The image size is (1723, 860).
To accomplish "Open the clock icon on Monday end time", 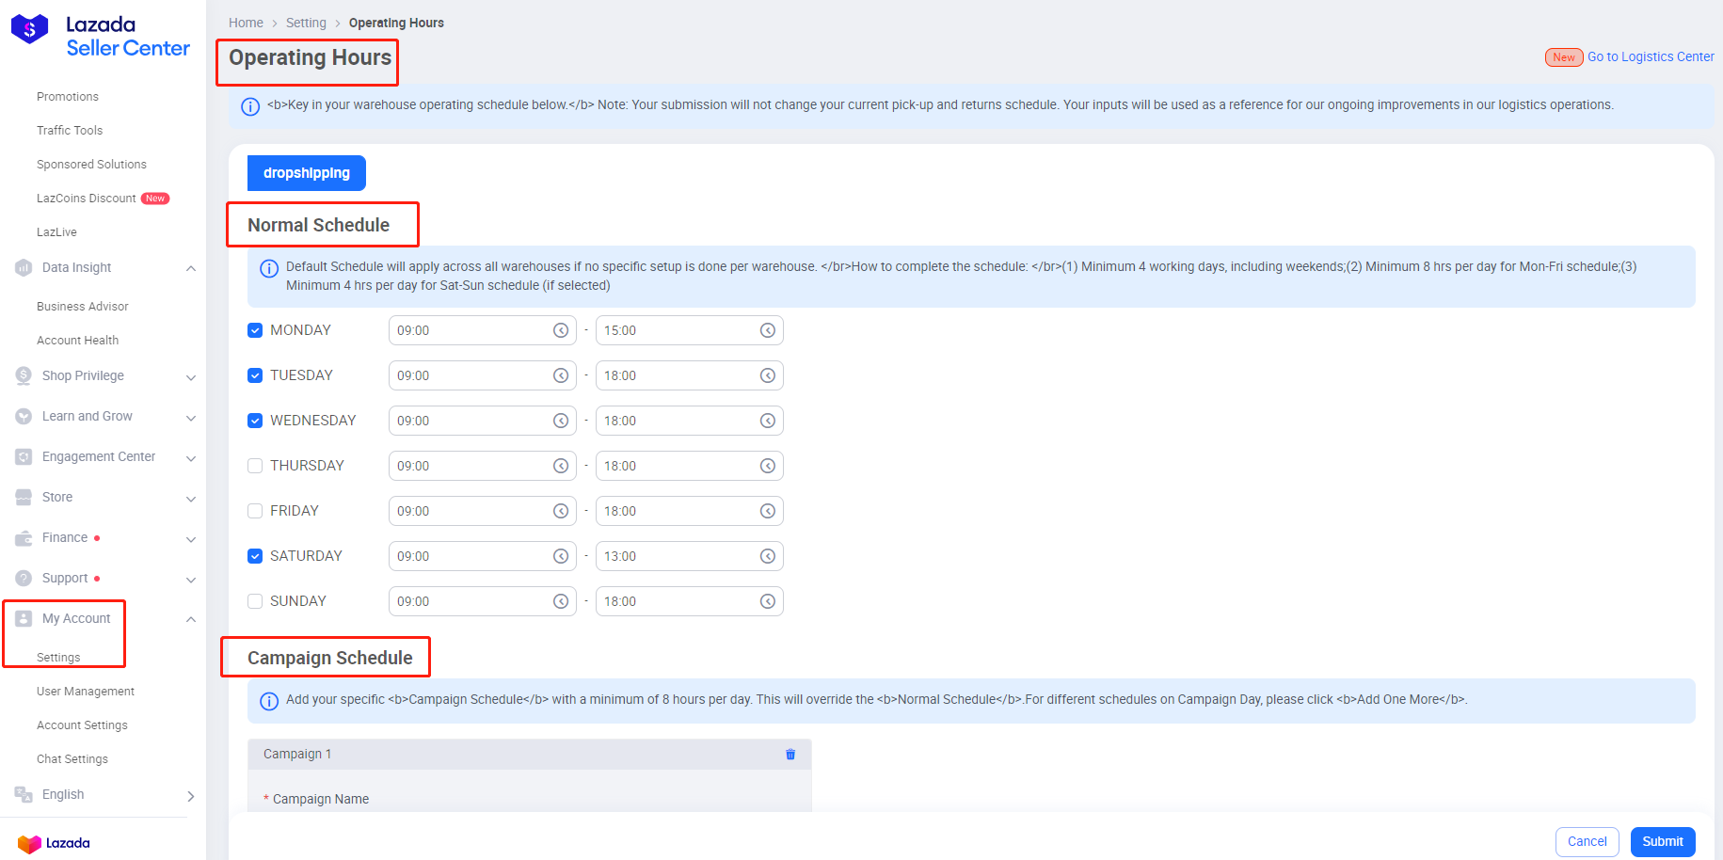I will pos(767,330).
